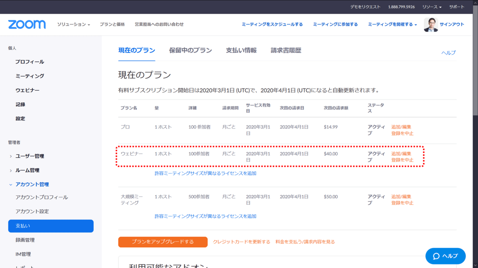Click ライセンスを追加 link under 大規模ミーティング
The image size is (478, 268).
click(x=206, y=216)
